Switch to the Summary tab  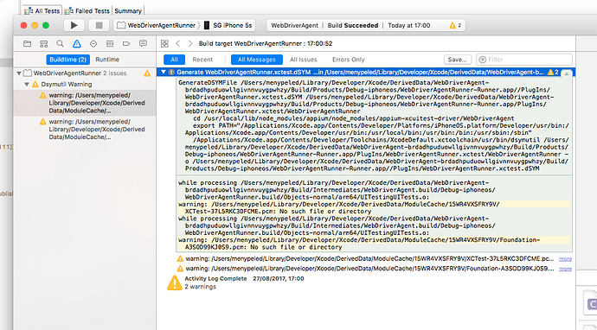128,10
